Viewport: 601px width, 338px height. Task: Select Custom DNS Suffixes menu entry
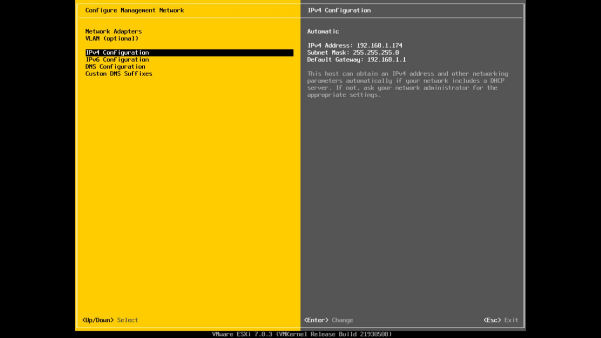click(x=119, y=74)
